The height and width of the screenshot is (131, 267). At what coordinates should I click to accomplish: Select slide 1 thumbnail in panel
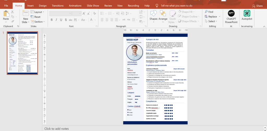pos(22,53)
